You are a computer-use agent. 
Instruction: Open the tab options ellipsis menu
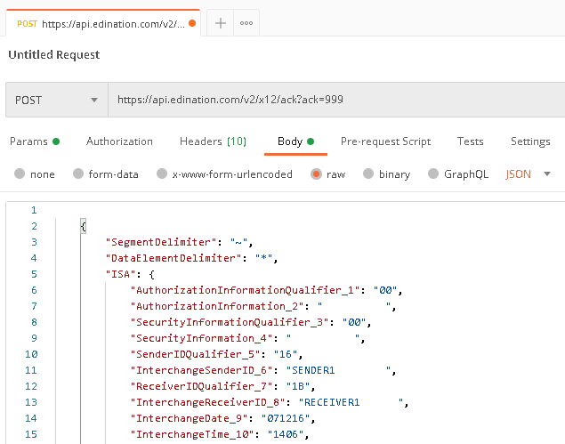[x=246, y=23]
